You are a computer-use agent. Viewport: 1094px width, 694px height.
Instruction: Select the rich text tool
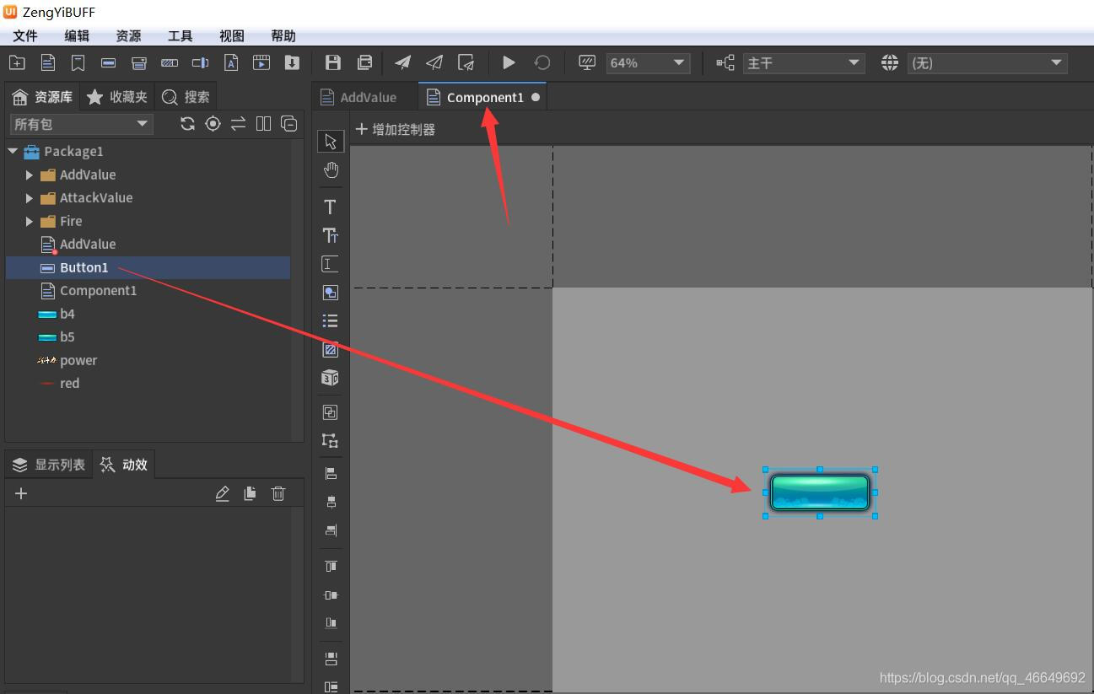pyautogui.click(x=331, y=236)
